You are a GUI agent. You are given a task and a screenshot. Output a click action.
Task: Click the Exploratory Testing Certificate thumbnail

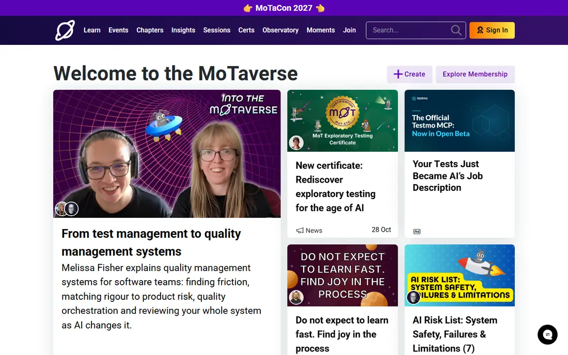point(342,121)
